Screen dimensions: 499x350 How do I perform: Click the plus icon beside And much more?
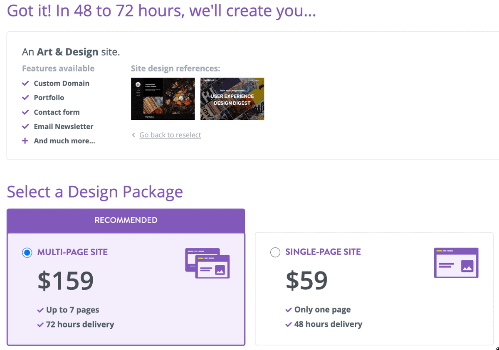click(25, 141)
